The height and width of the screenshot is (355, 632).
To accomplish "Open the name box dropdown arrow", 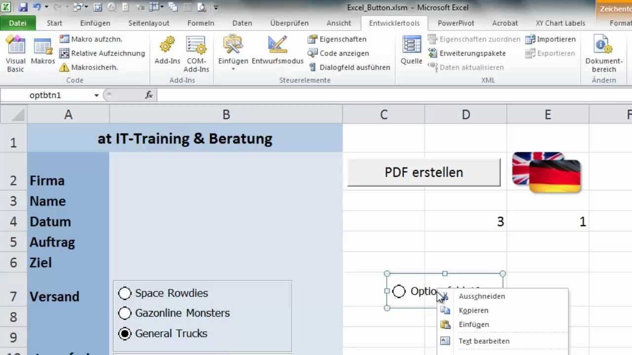I will coord(96,95).
